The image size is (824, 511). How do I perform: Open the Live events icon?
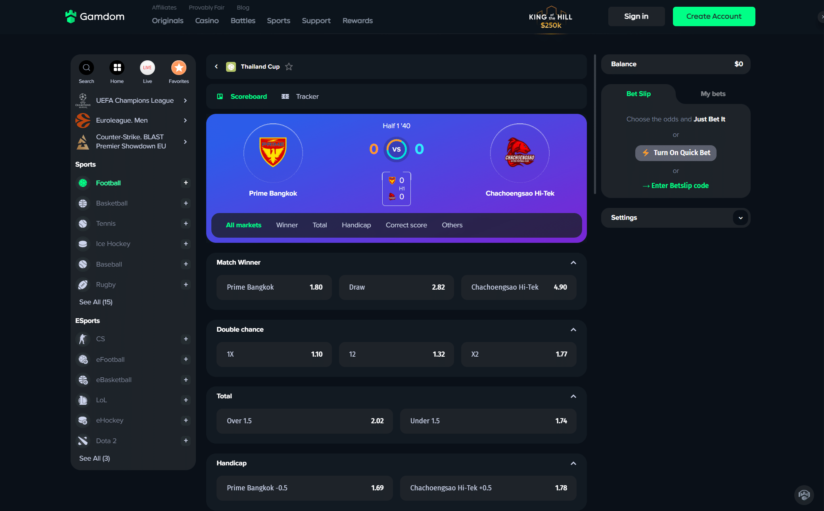pos(148,68)
